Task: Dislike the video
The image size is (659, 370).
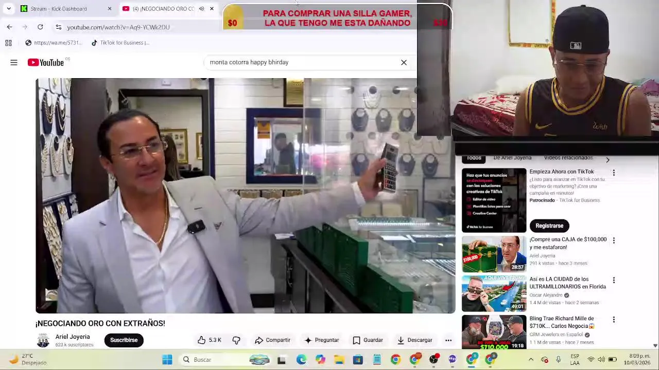Action: [x=236, y=340]
